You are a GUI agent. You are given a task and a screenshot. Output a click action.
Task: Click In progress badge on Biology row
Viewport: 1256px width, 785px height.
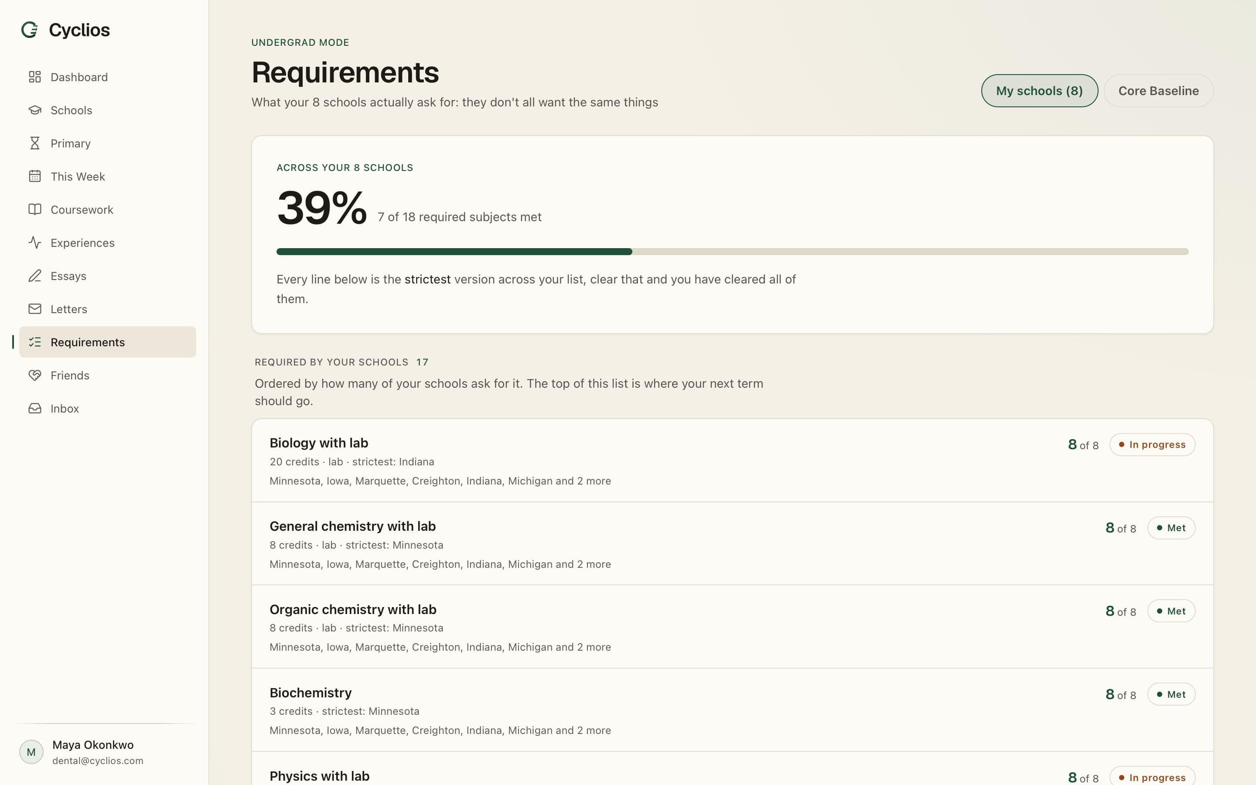[x=1152, y=445]
